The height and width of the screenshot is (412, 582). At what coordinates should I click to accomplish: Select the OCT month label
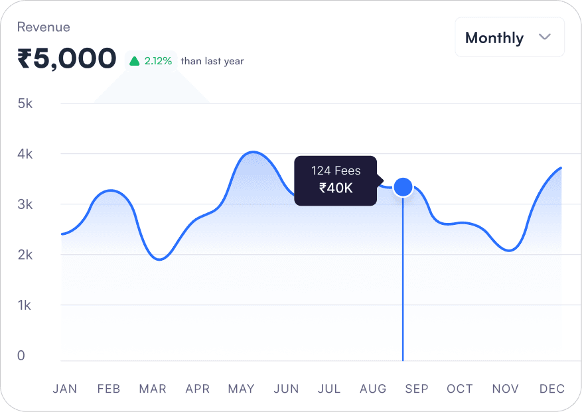click(460, 389)
